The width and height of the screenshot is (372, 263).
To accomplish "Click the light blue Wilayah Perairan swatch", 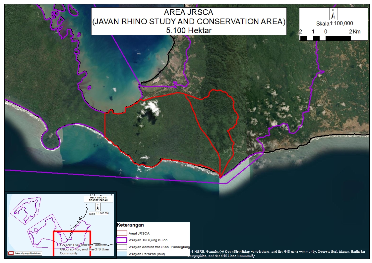I will [x=122, y=253].
